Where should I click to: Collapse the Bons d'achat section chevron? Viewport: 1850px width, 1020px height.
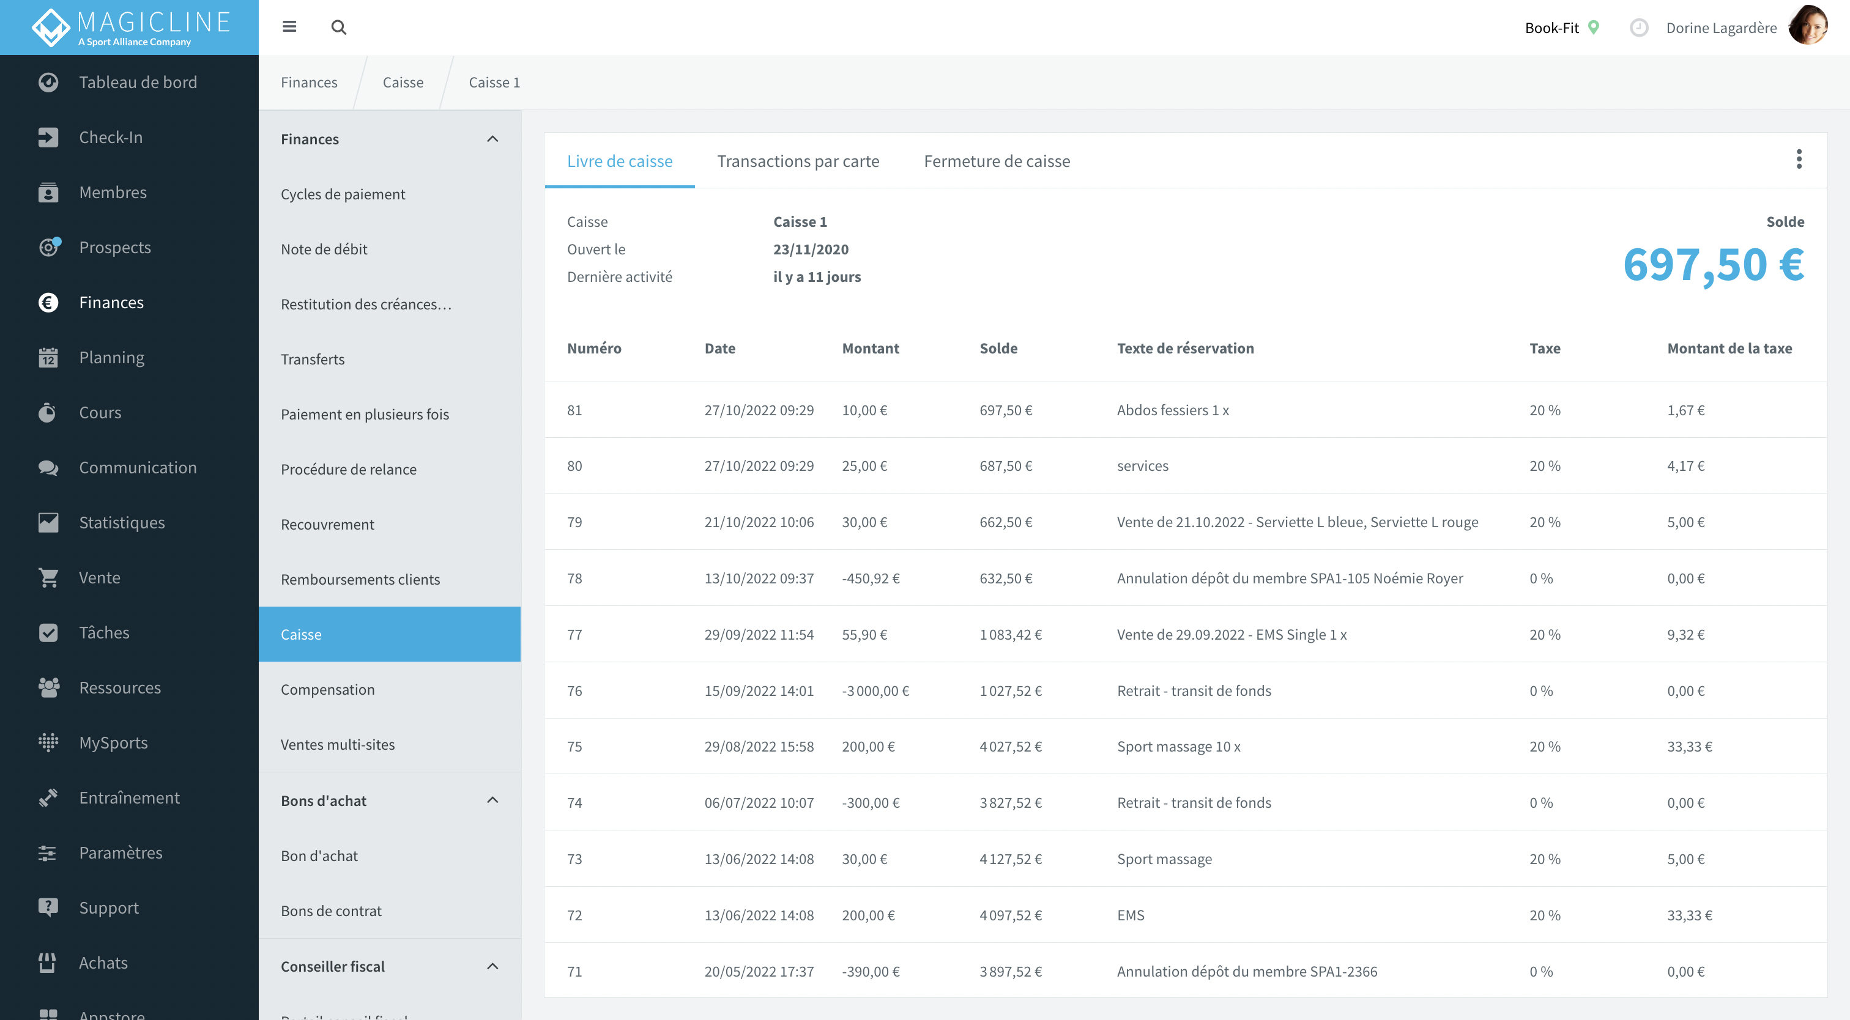pos(492,800)
